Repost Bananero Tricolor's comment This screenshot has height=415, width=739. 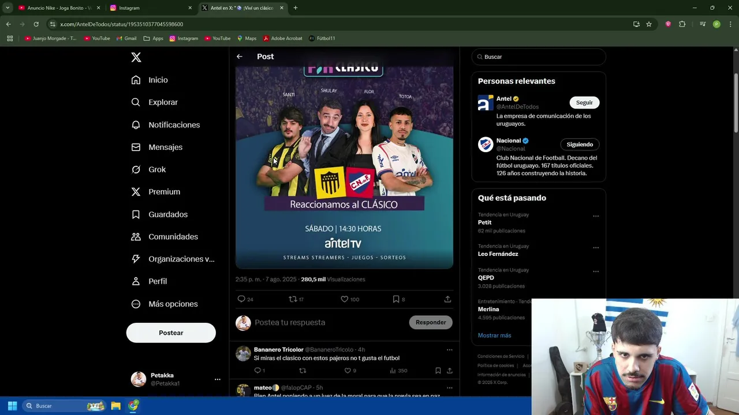click(x=302, y=371)
